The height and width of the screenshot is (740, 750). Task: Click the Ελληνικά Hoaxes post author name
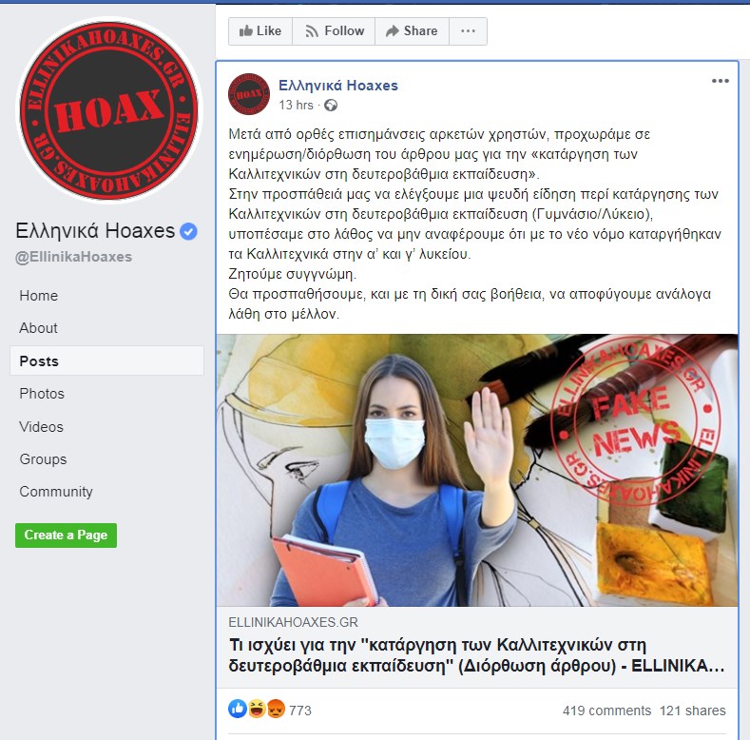click(x=338, y=86)
